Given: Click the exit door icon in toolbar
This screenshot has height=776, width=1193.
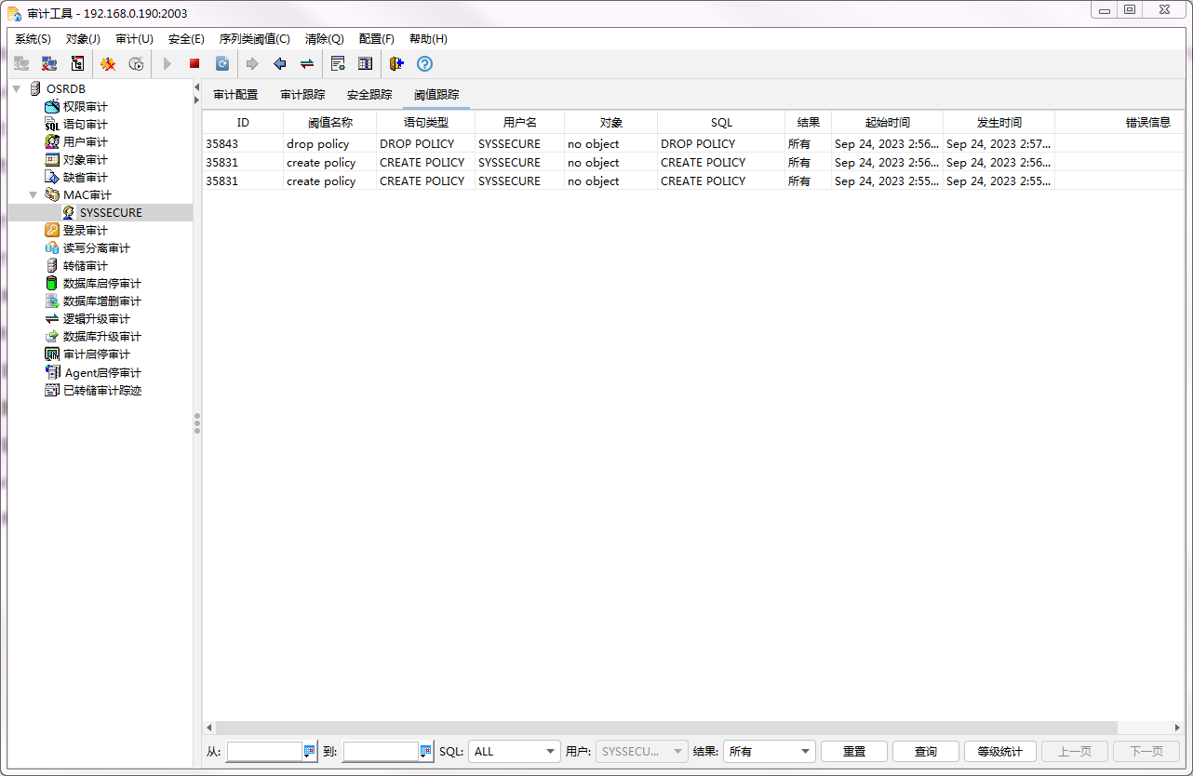Looking at the screenshot, I should pyautogui.click(x=396, y=64).
